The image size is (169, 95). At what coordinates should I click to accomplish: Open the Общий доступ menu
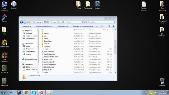(x=63, y=26)
